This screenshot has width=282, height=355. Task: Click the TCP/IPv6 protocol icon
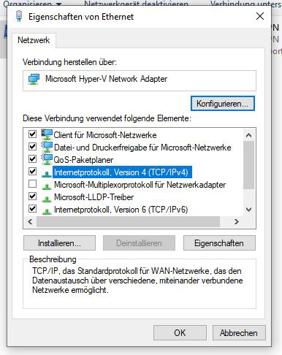(47, 211)
